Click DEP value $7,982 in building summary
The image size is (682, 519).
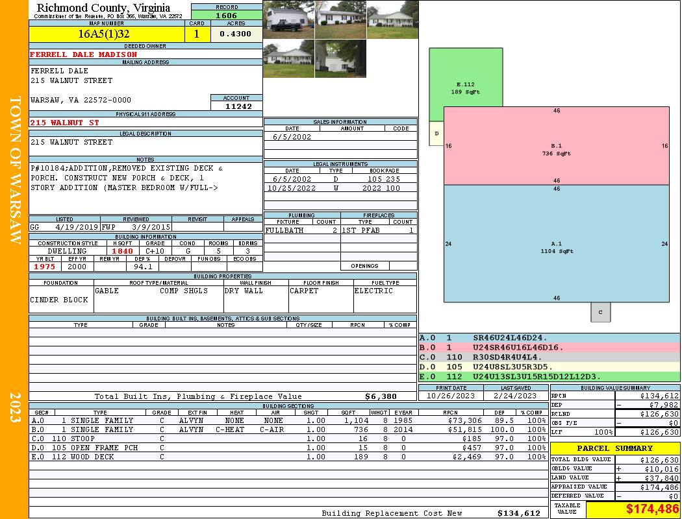point(664,405)
